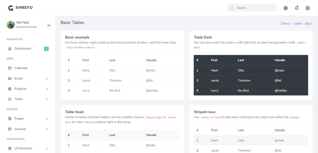Click the Basic example card heading
318x153 pixels.
tap(77, 37)
